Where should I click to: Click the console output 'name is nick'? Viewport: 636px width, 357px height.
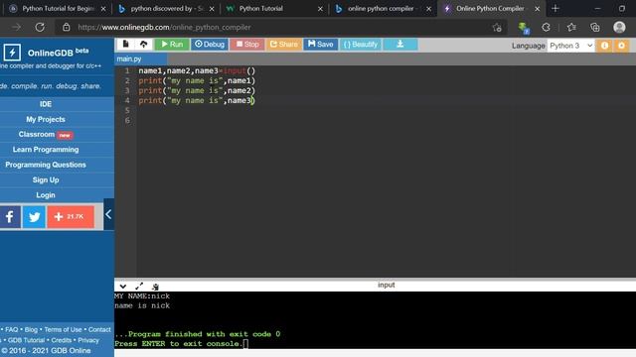coord(142,305)
